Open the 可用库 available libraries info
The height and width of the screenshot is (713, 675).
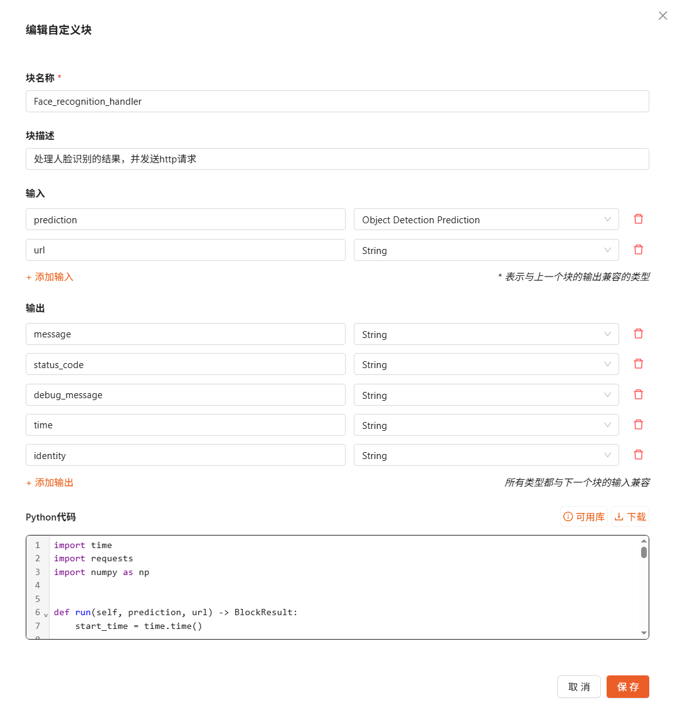click(584, 517)
